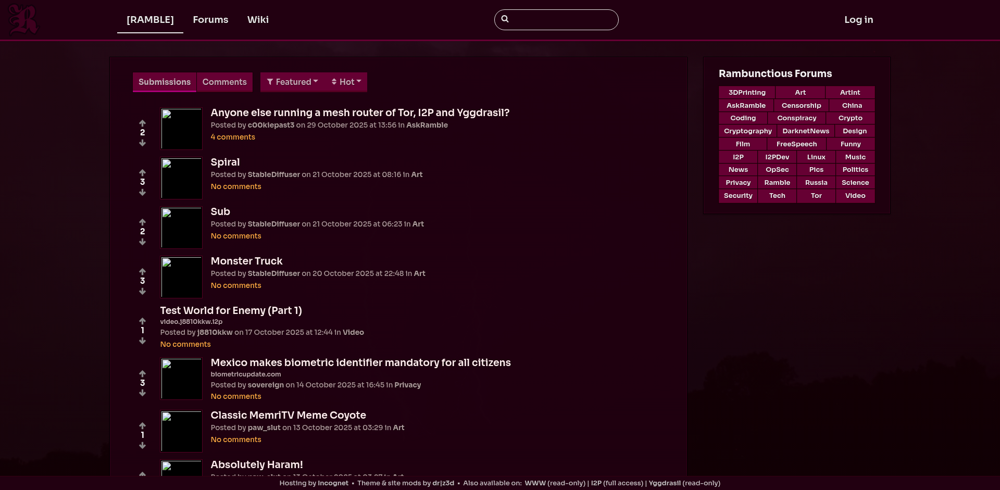This screenshot has height=490, width=1000.
Task: Downvote the Spiral post
Action: coord(142,193)
